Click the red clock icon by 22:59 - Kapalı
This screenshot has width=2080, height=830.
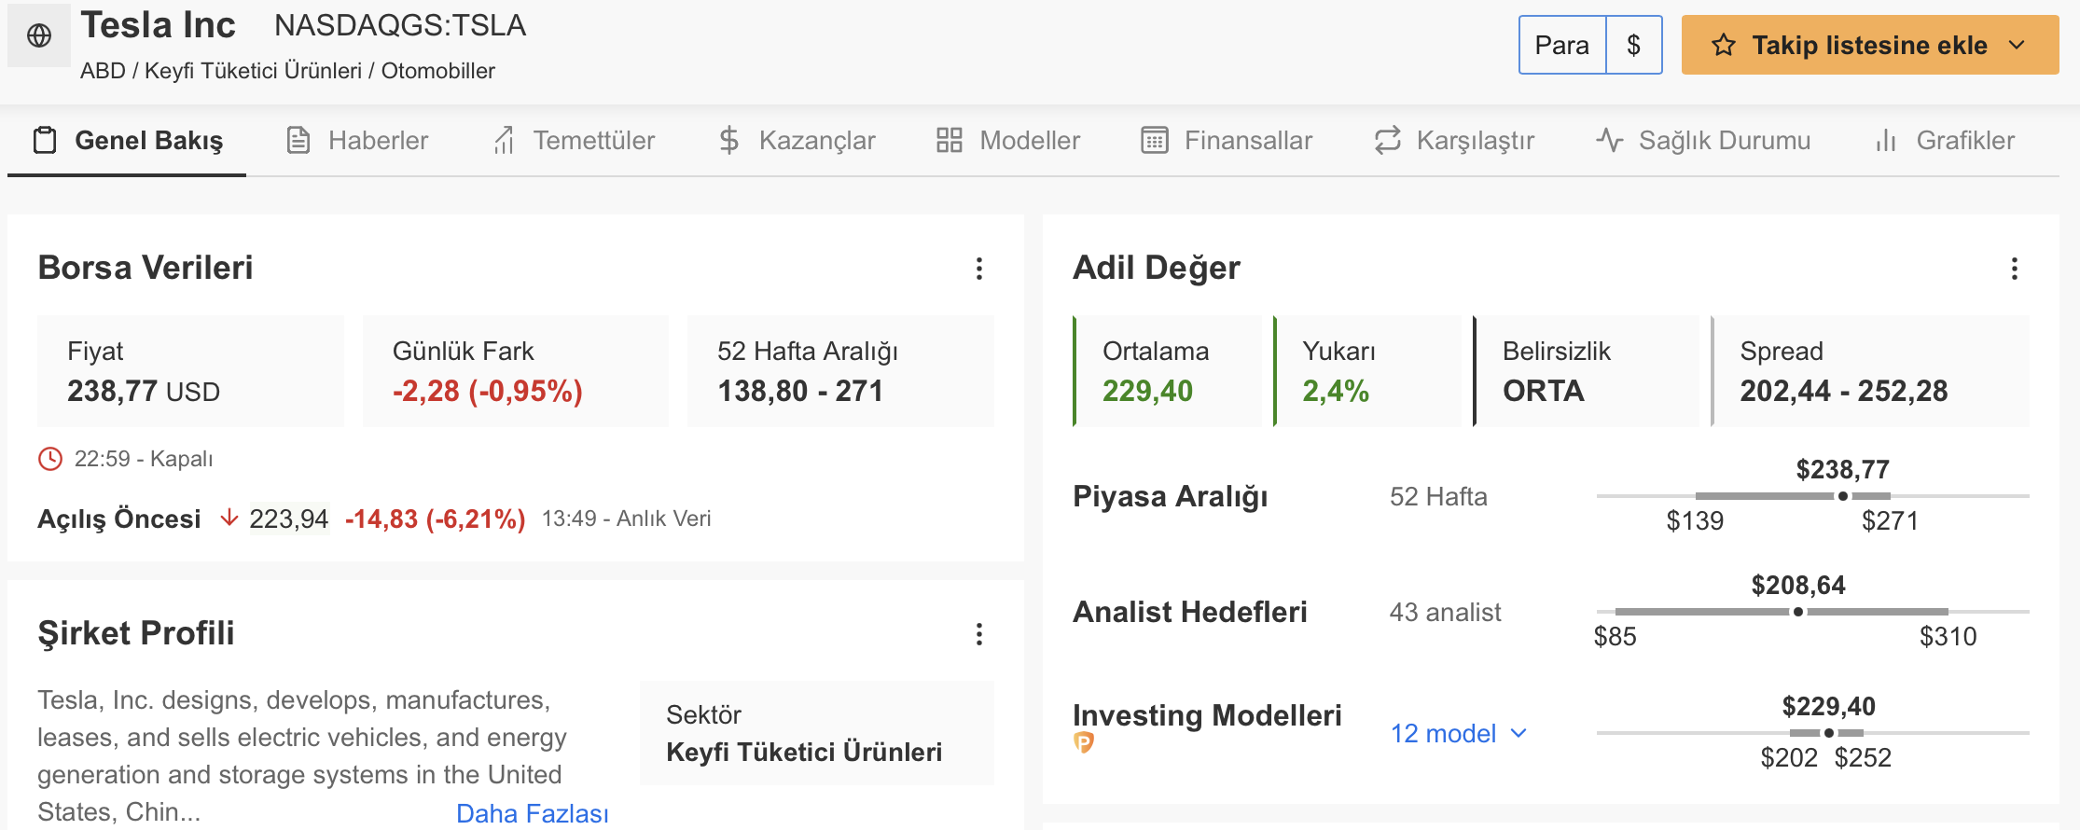(x=49, y=459)
